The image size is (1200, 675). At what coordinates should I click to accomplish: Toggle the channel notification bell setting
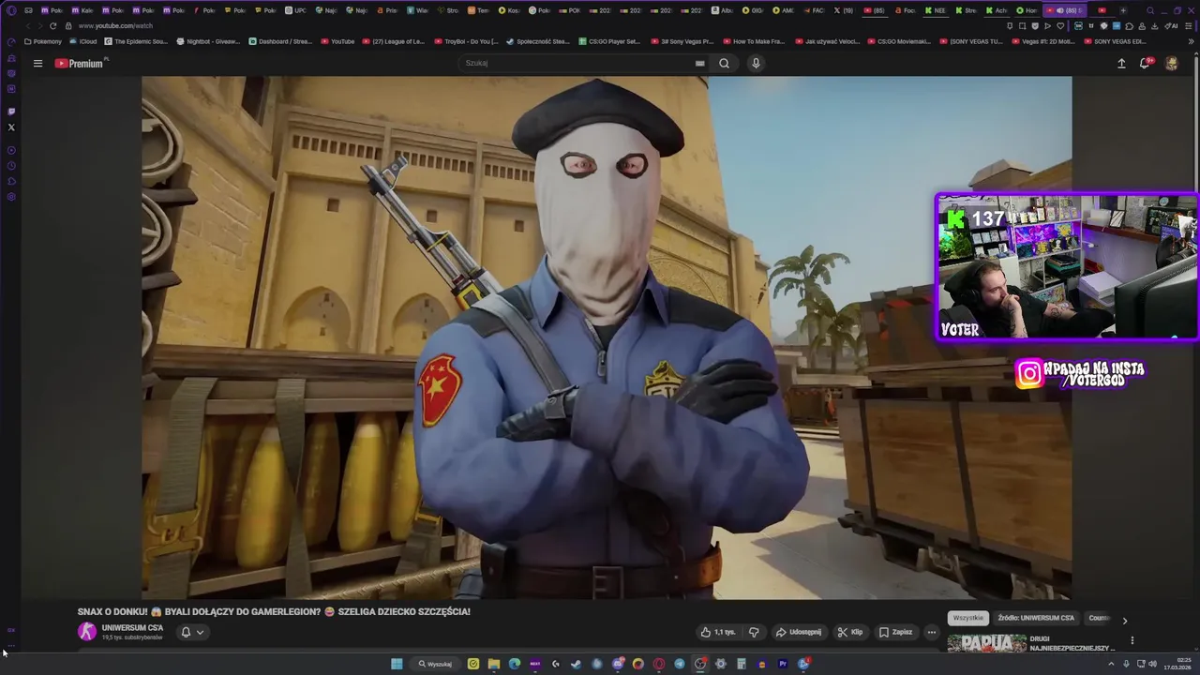[x=192, y=632]
